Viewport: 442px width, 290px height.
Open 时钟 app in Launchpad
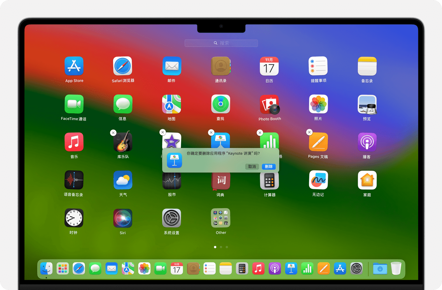pos(74,218)
